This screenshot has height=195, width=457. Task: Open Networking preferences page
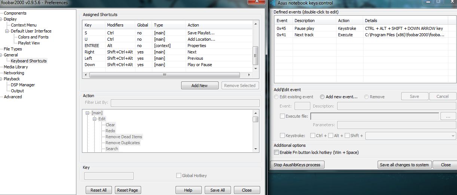coord(14,73)
